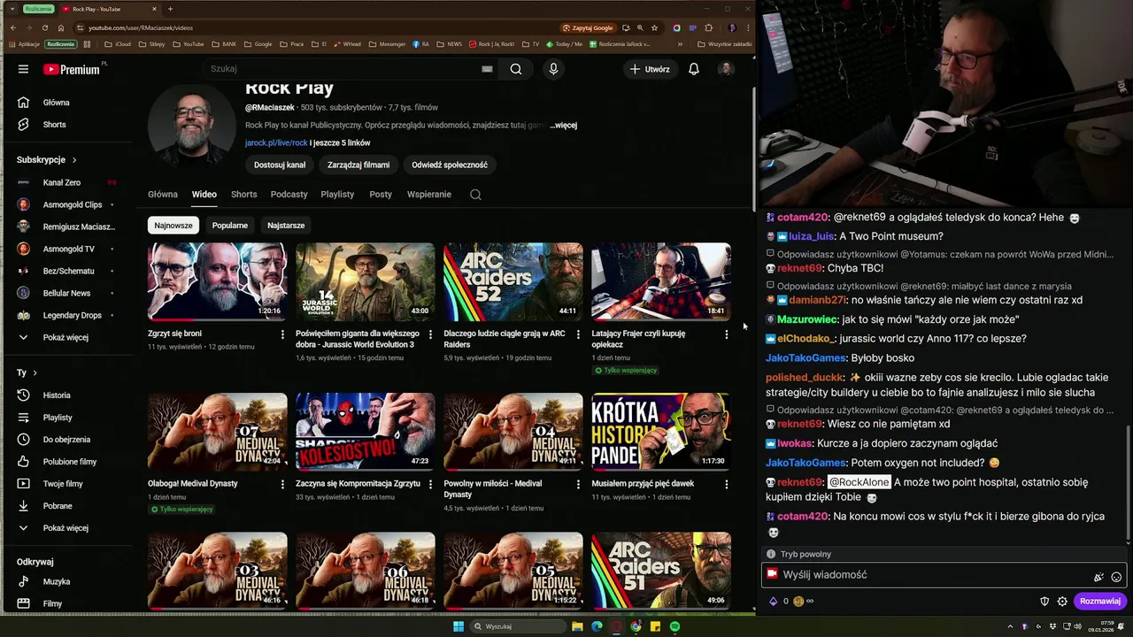Open the YouTube account avatar menu
The width and height of the screenshot is (1133, 637).
pyautogui.click(x=726, y=69)
